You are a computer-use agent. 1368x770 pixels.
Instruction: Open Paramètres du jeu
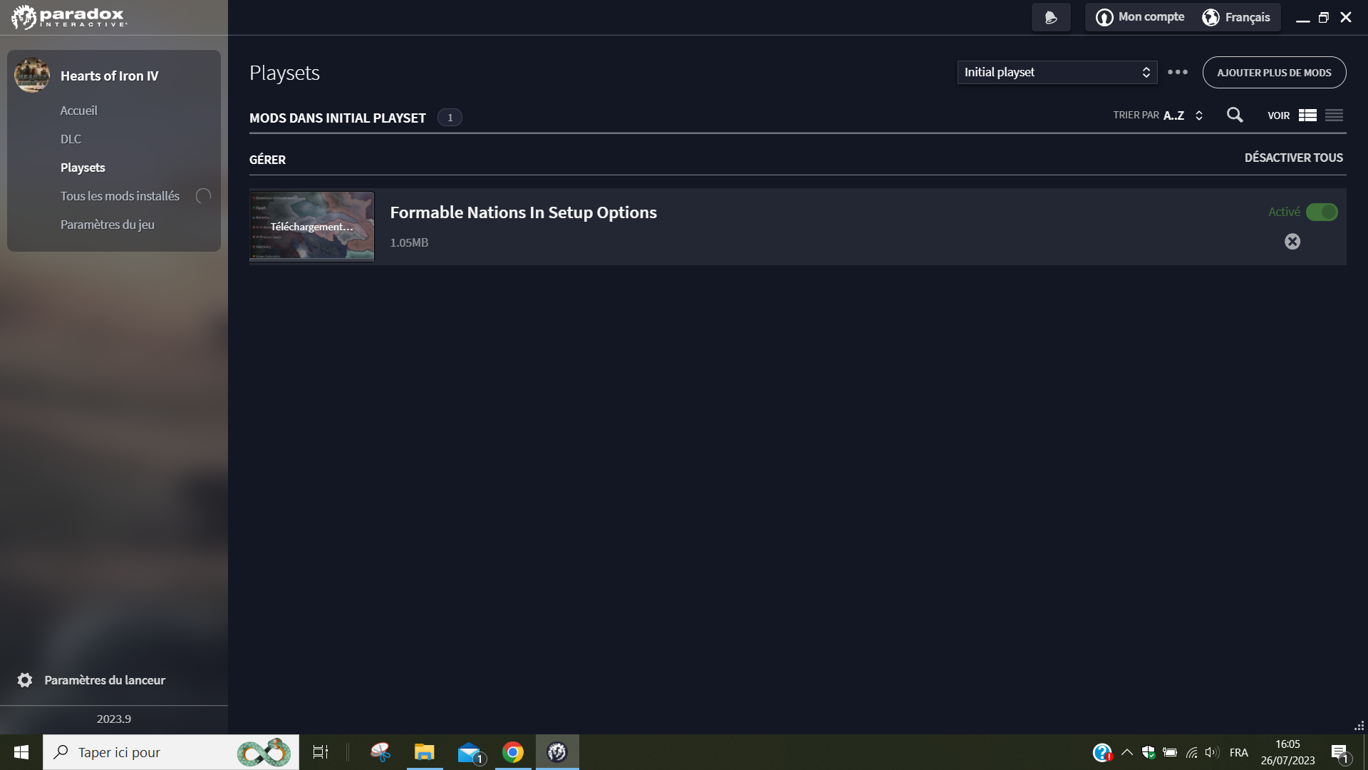click(107, 225)
